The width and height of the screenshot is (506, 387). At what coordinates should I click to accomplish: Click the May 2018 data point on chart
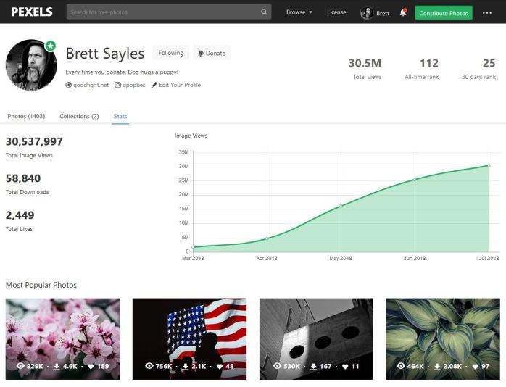point(341,206)
